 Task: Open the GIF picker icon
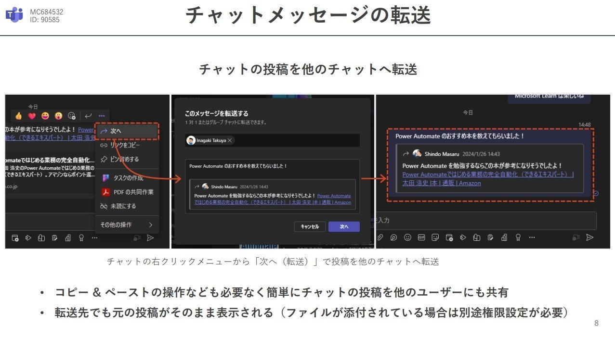pyautogui.click(x=421, y=237)
